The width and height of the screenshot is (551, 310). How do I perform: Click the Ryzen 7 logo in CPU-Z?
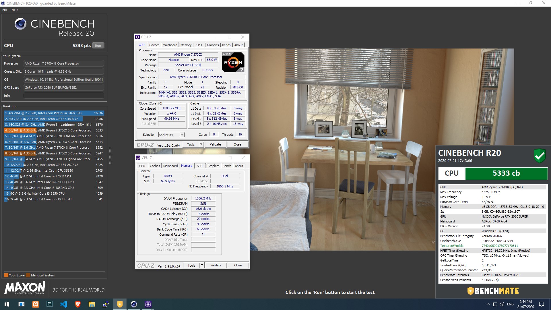pos(233,62)
